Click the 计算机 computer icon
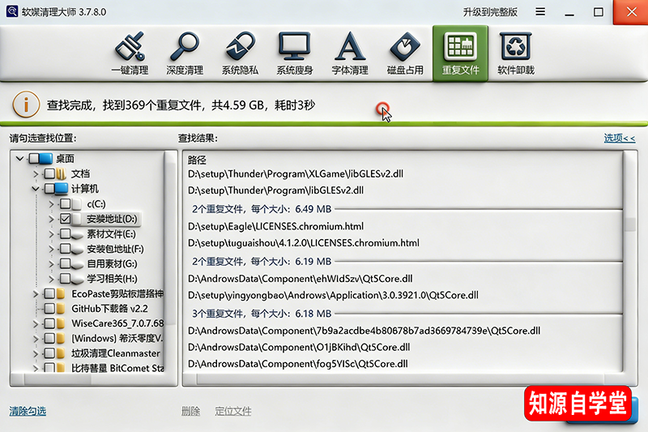The width and height of the screenshot is (648, 432). (61, 189)
